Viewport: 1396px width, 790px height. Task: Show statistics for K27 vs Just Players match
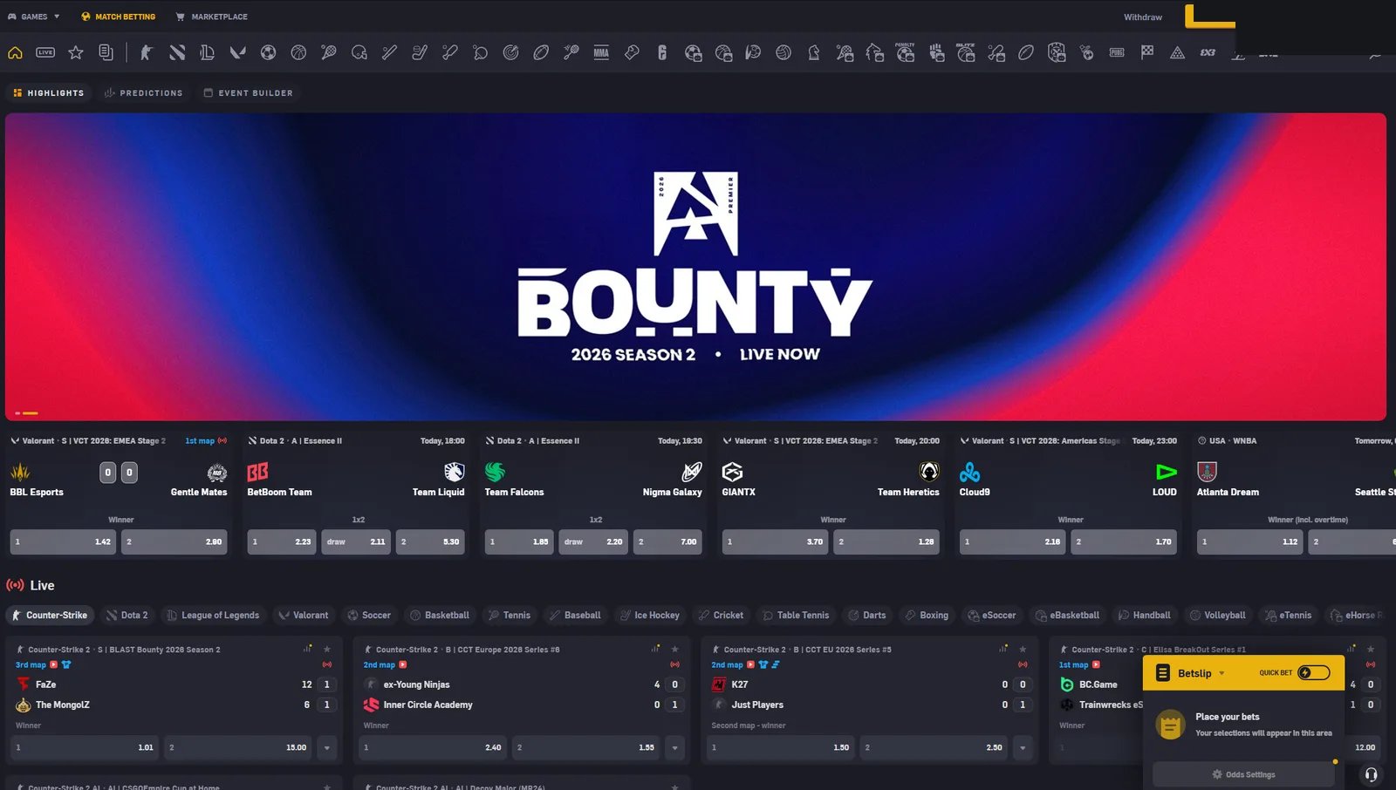click(x=1003, y=649)
